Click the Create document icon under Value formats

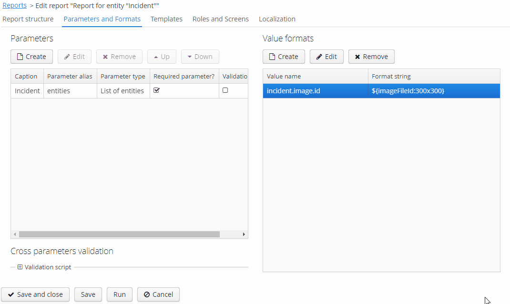(x=273, y=56)
